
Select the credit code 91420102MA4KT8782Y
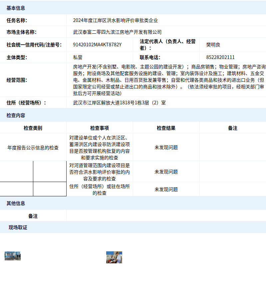pos(97,45)
